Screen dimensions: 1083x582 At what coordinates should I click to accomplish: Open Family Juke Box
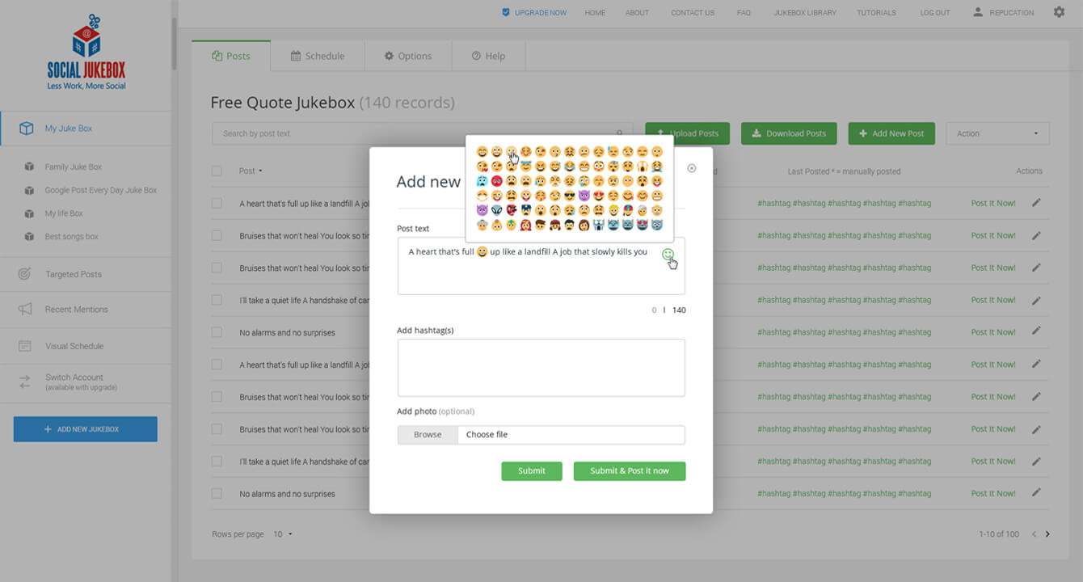point(74,167)
